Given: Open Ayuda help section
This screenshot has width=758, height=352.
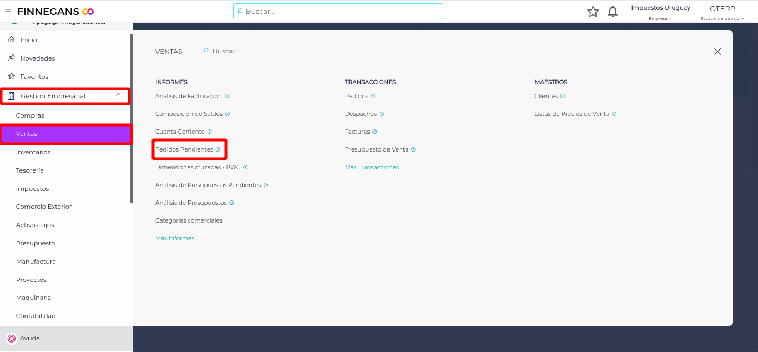Looking at the screenshot, I should coord(66,338).
